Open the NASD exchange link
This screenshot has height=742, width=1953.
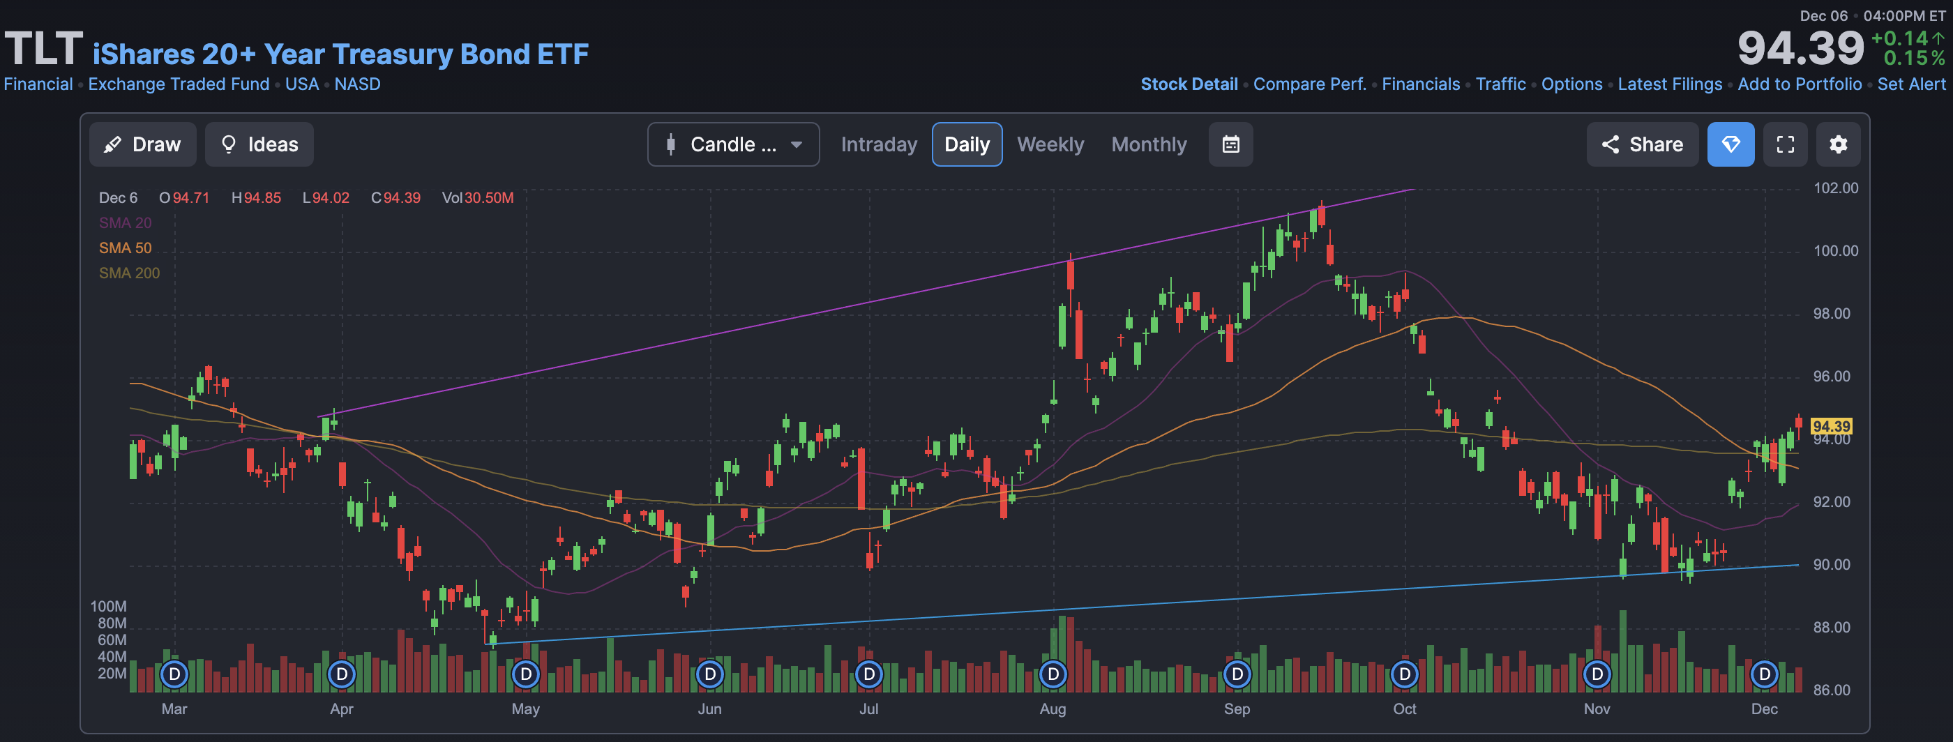(357, 84)
